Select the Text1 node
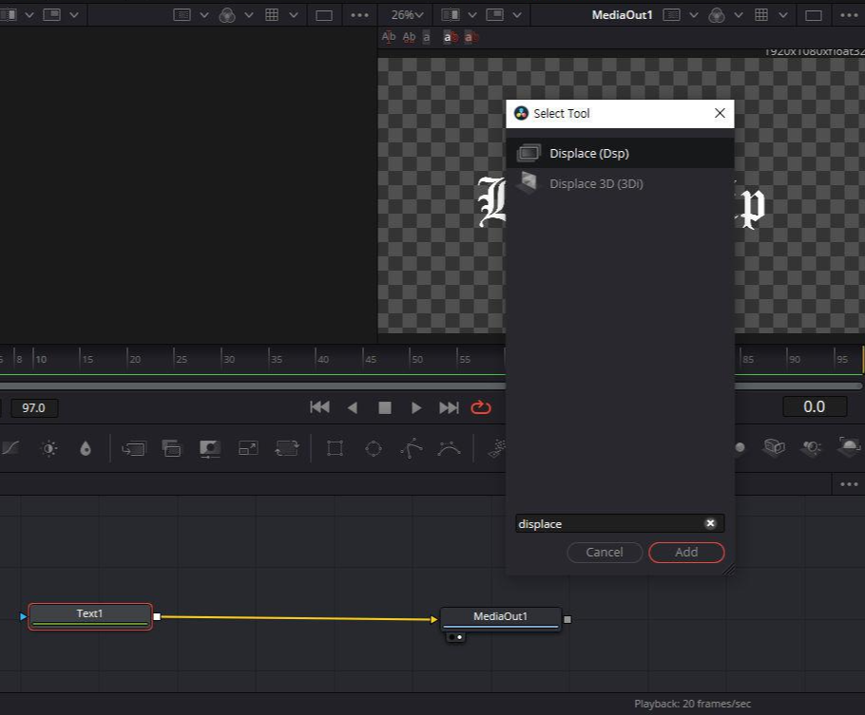This screenshot has width=865, height=715. coord(90,615)
